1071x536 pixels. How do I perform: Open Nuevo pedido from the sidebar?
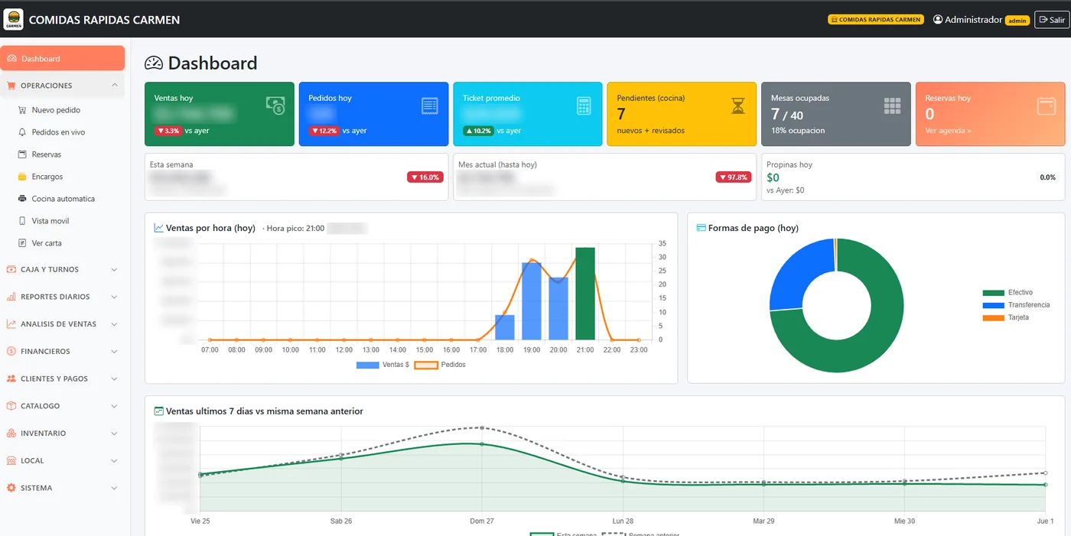click(56, 110)
